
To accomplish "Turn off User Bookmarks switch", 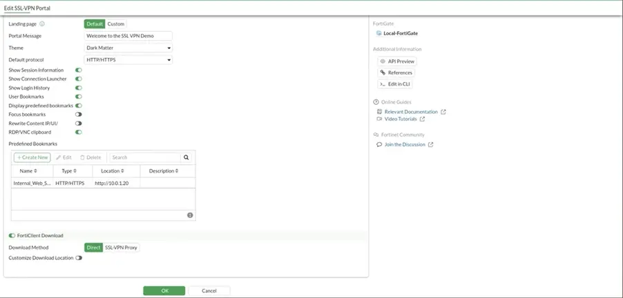I will pyautogui.click(x=79, y=97).
